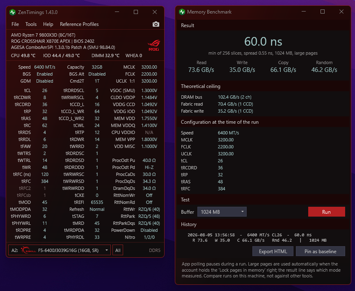
Task: Close the Memory Benchmark window
Action: [341, 12]
